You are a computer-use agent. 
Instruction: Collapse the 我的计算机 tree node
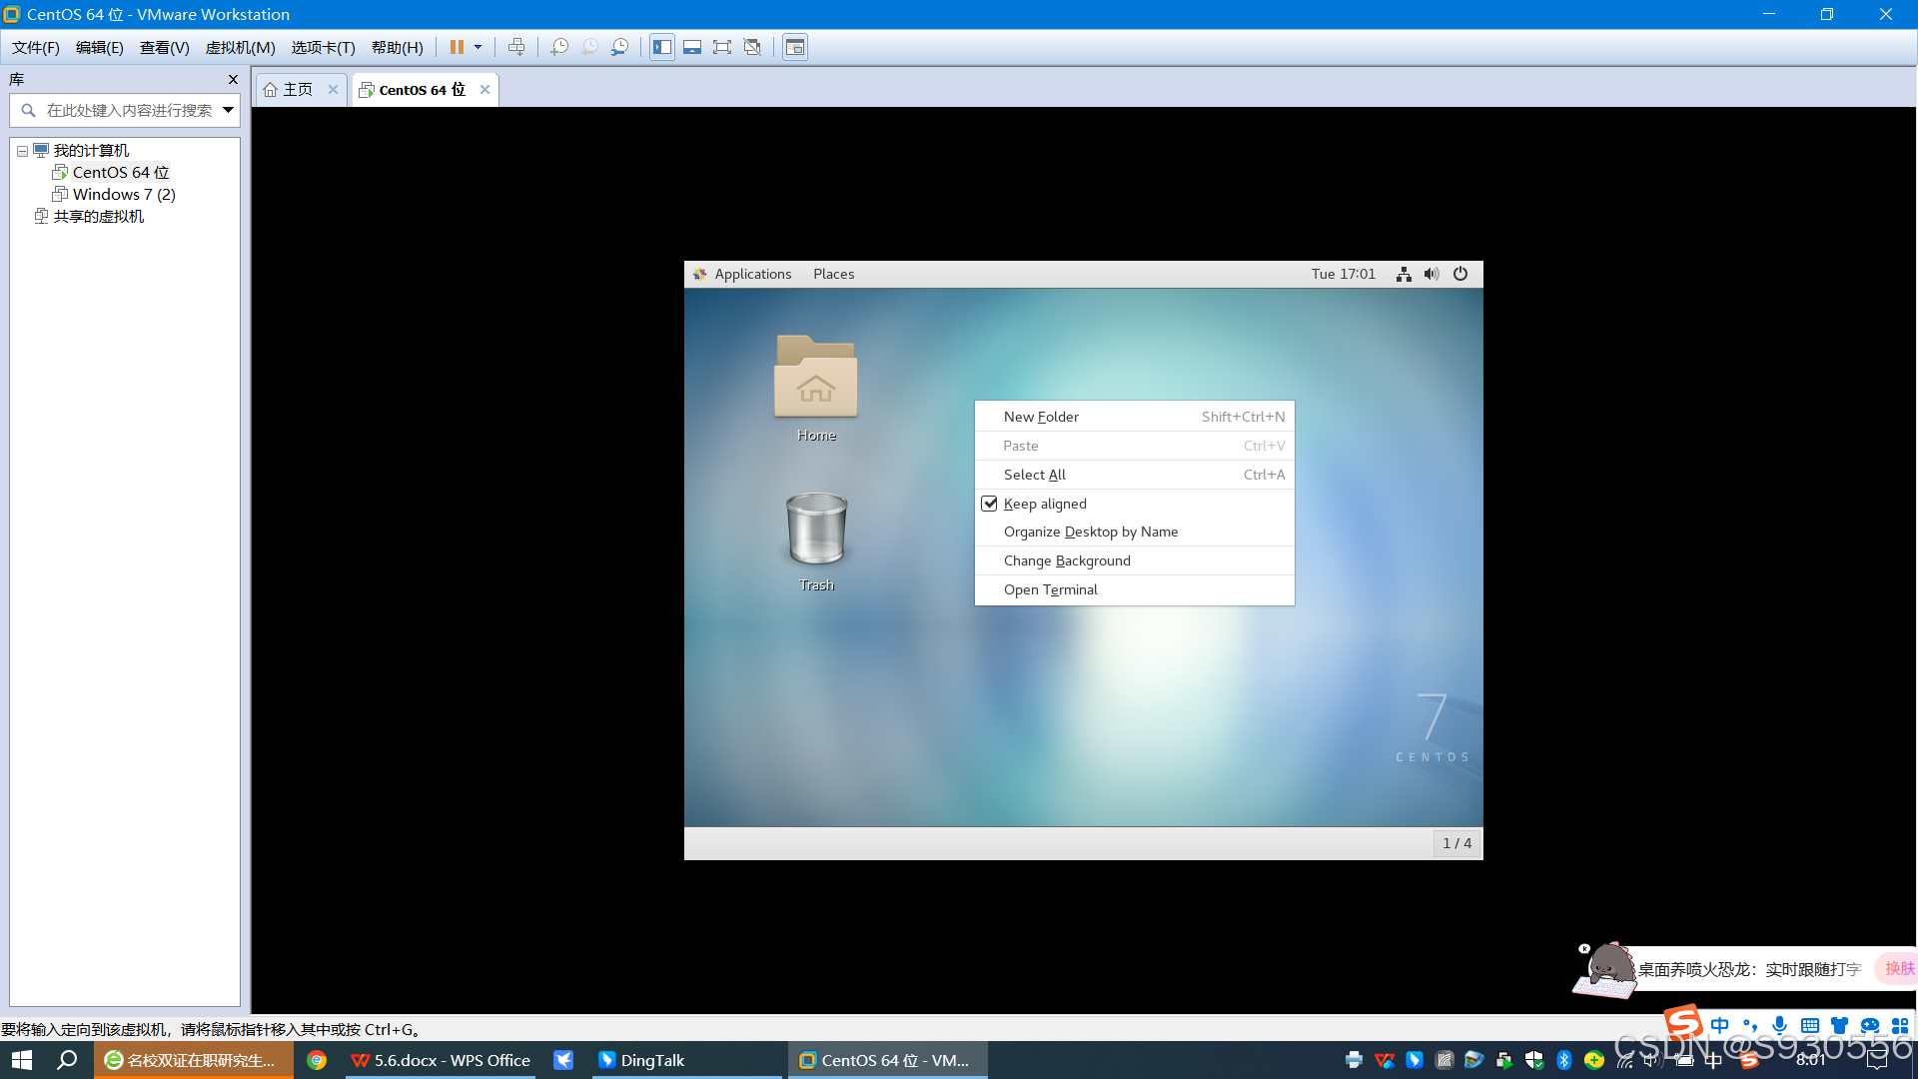click(22, 150)
